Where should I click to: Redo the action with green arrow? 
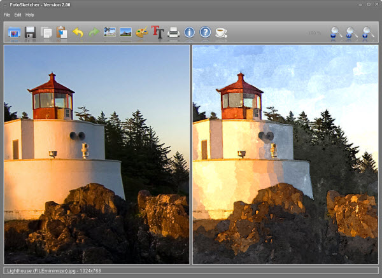94,32
